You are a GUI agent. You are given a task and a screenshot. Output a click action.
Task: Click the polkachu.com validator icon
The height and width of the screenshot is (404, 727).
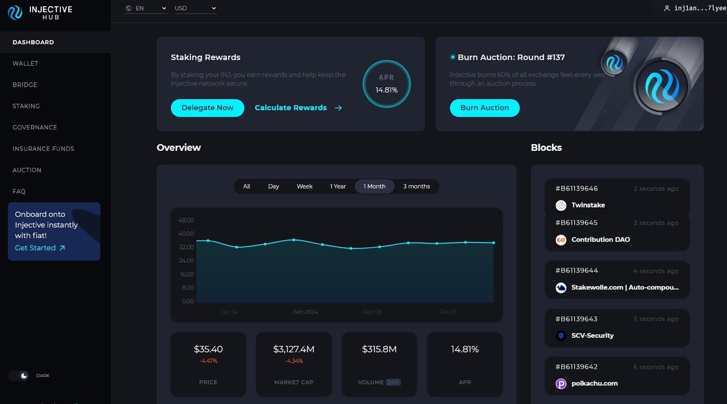click(561, 384)
